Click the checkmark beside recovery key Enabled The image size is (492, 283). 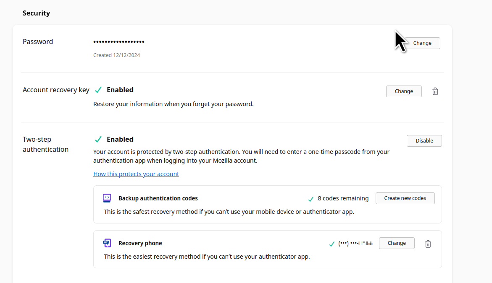98,90
